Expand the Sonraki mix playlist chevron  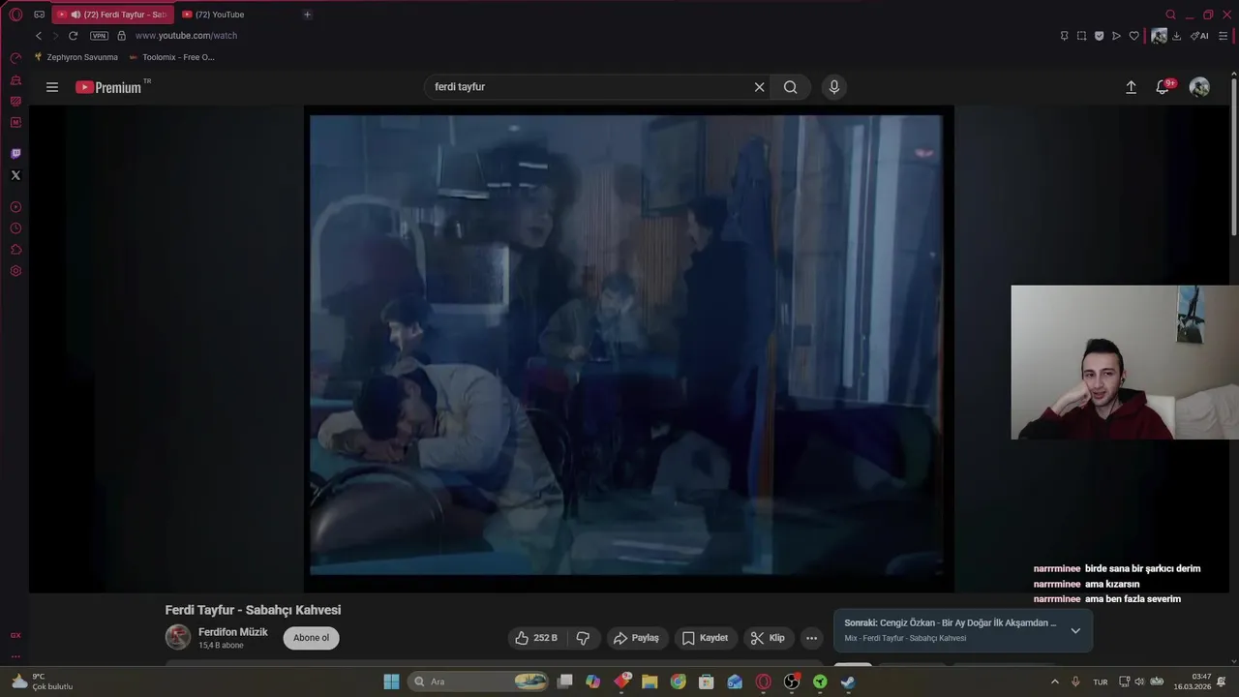click(1074, 630)
